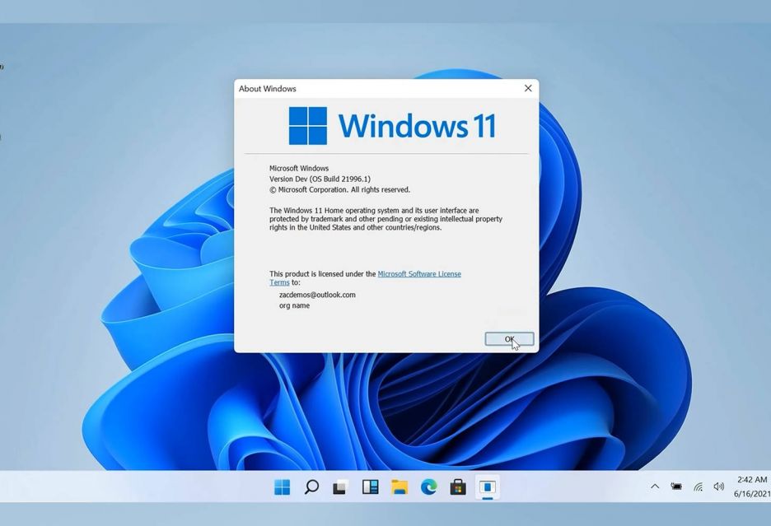Close the About Windows dialog
This screenshot has height=526, width=771.
[x=528, y=88]
